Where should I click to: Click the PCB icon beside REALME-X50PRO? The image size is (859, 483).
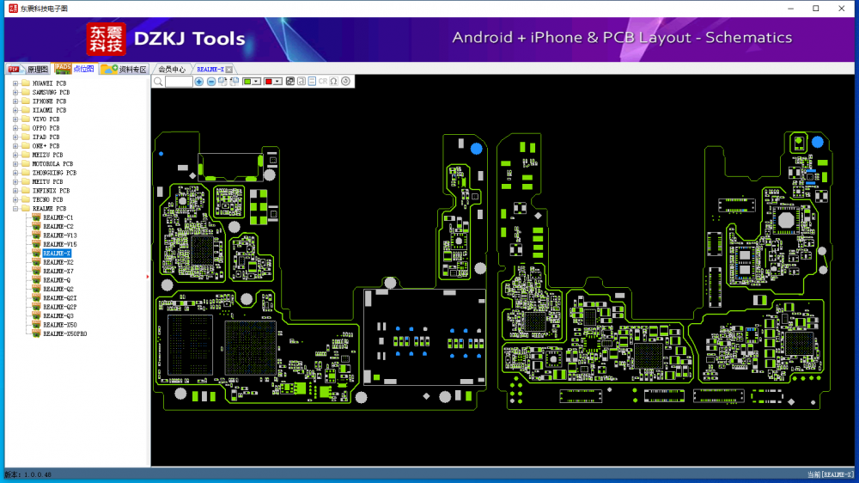pyautogui.click(x=37, y=333)
